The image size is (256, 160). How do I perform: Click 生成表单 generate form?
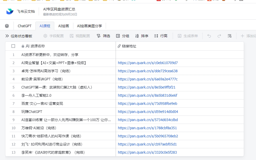188,36
